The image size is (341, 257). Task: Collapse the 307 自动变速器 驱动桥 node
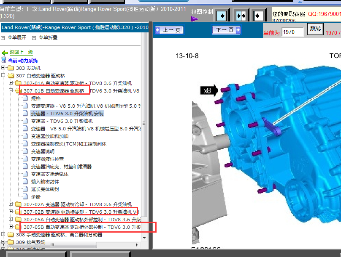click(4, 76)
